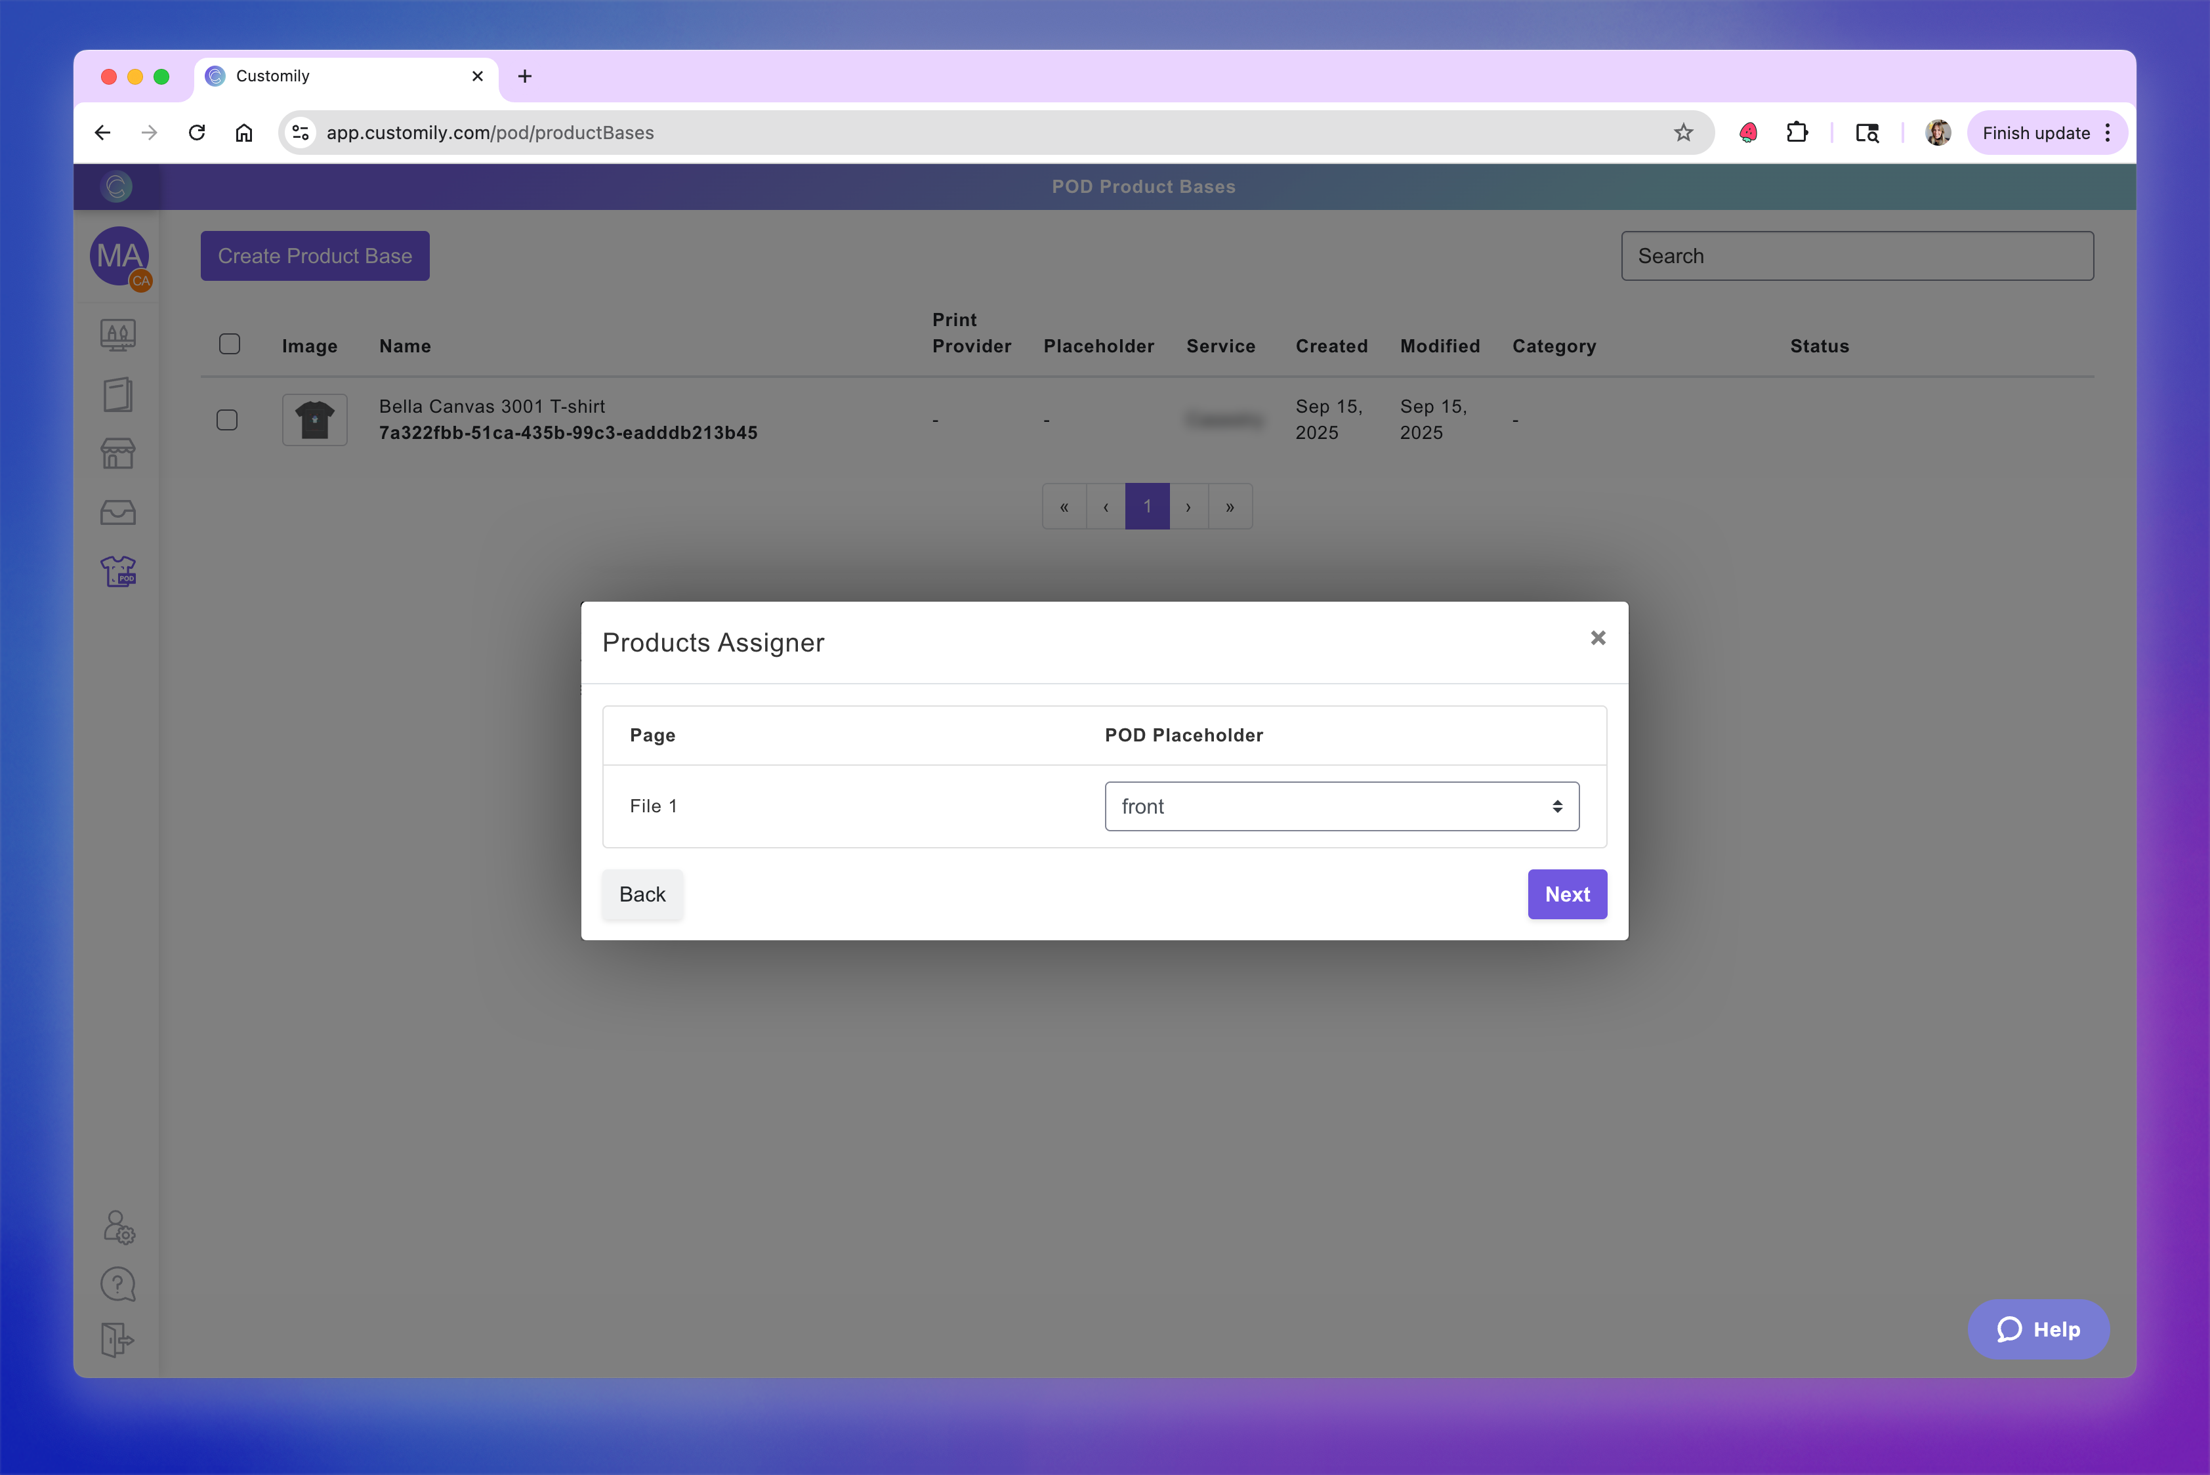Bookmark page with star icon
2210x1475 pixels.
[1683, 133]
